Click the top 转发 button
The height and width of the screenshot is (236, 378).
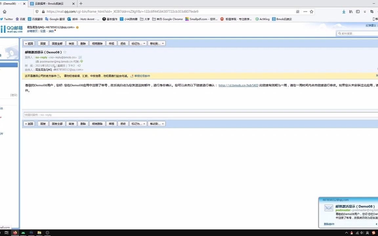pyautogui.click(x=71, y=44)
